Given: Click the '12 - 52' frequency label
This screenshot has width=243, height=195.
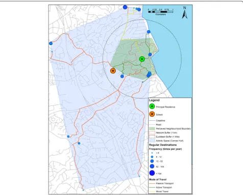Looking at the screenshot, I should coord(159,161).
